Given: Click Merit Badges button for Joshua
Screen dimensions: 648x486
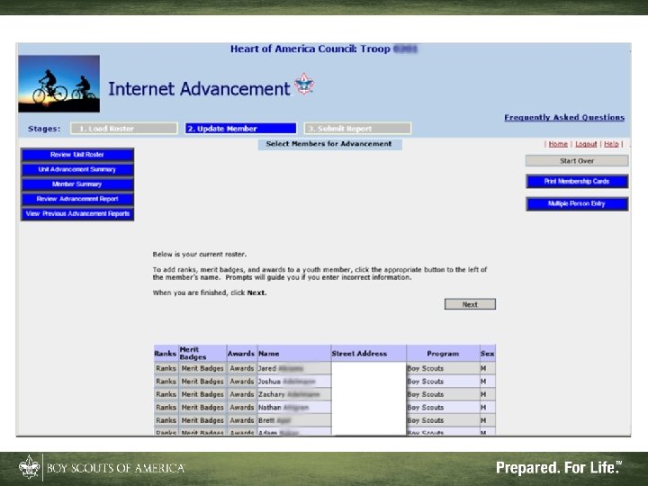Looking at the screenshot, I should 202,382.
